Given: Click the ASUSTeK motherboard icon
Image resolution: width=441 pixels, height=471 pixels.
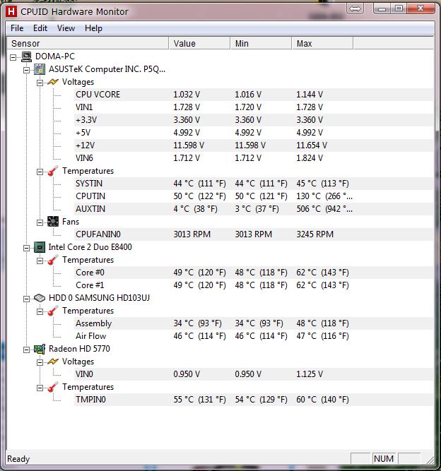Looking at the screenshot, I should [x=40, y=69].
